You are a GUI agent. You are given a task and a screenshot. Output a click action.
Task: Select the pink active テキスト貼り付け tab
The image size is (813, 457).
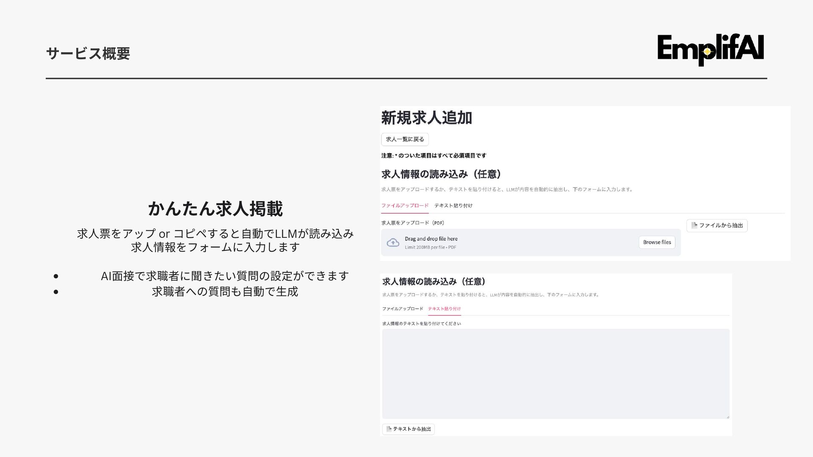coord(444,309)
